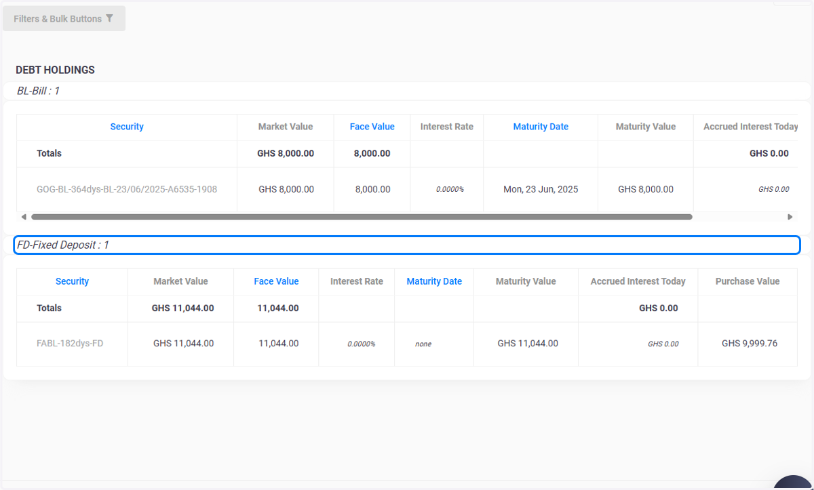Screen dimensions: 814x490
Task: Click Fixed Deposit Market Value column header
Action: 180,281
